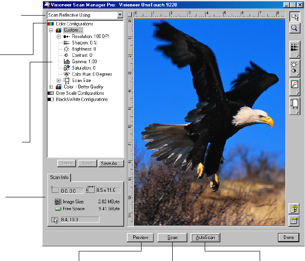Expand the Resolution: 100 DPI node
The image size is (305, 261).
coord(59,36)
